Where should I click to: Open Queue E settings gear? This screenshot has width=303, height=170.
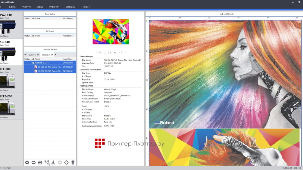click(38, 55)
